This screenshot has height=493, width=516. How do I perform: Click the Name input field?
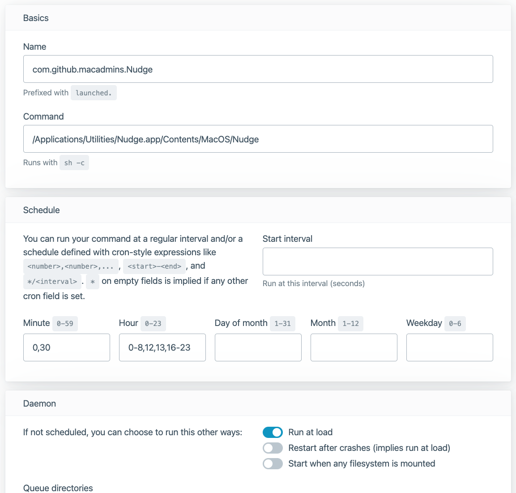pyautogui.click(x=258, y=69)
